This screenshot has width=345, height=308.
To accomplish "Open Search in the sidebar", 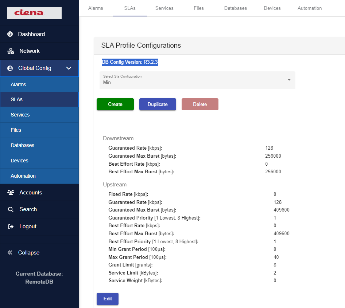I will [x=39, y=209].
